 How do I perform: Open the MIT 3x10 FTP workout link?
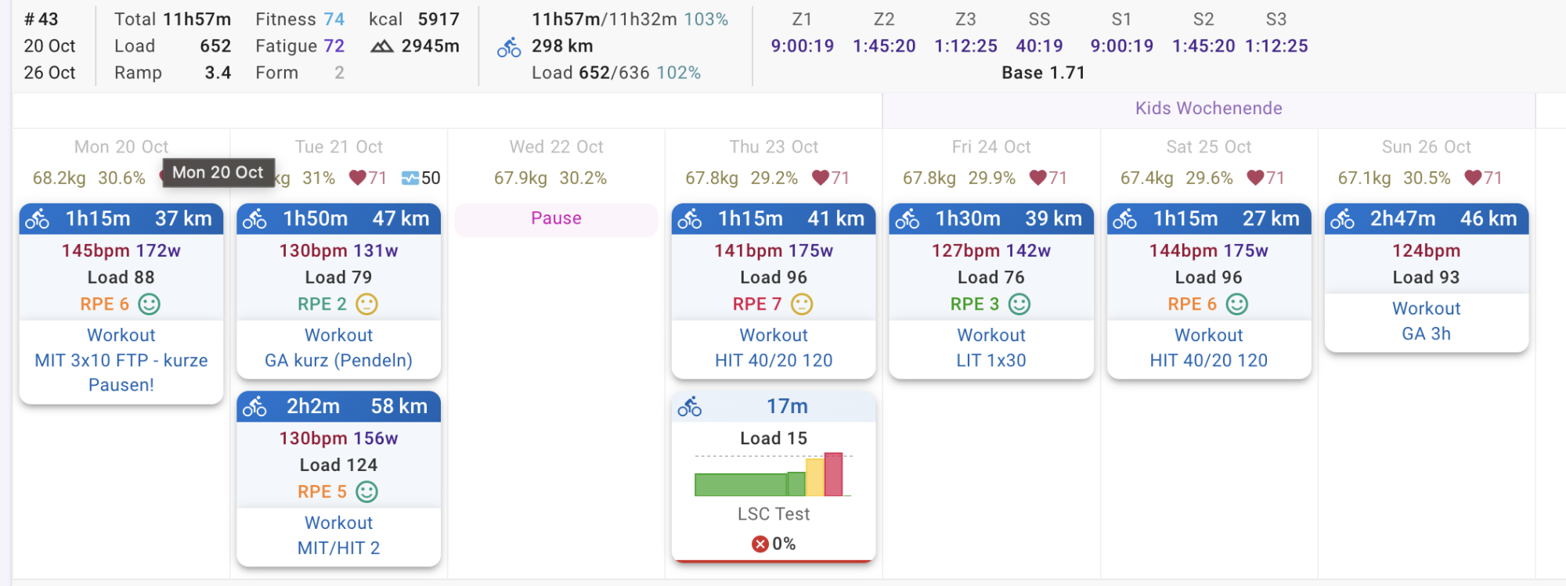121,361
